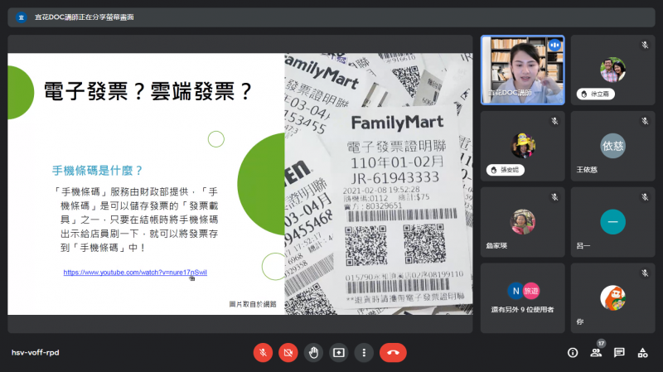Select the 詹家瑛 participant avatar
Screen dimensions: 663x372
pos(523,221)
